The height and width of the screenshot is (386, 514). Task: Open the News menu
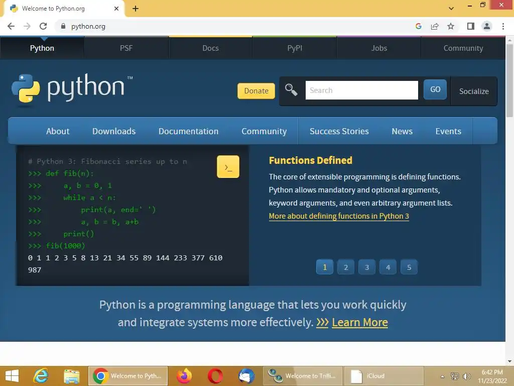click(402, 131)
